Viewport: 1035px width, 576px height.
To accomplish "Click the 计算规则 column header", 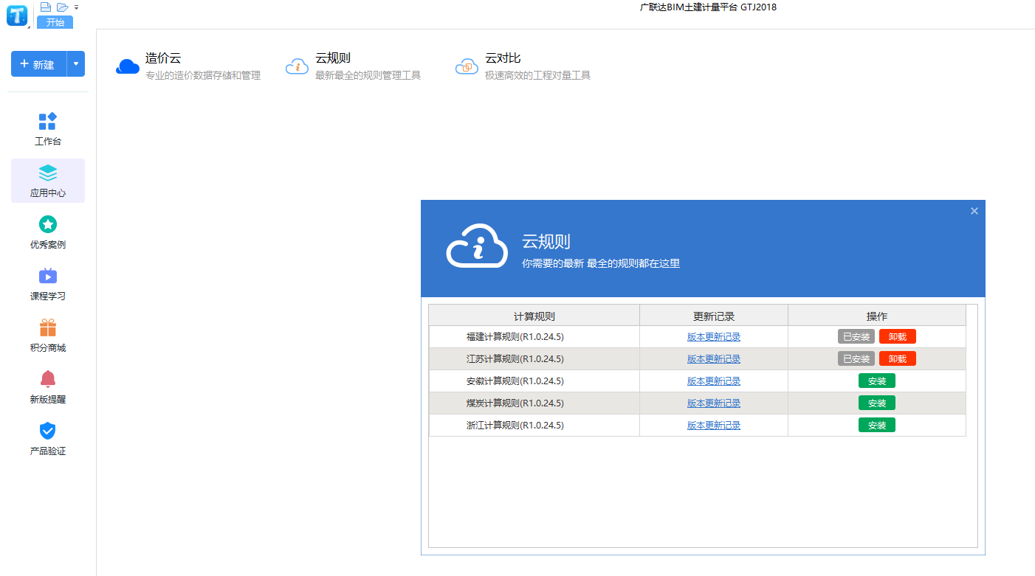I will [534, 316].
